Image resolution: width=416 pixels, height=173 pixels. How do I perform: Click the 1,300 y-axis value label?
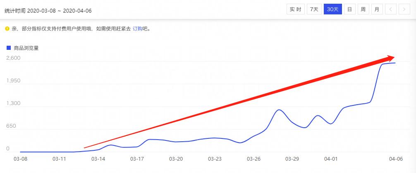[13, 103]
